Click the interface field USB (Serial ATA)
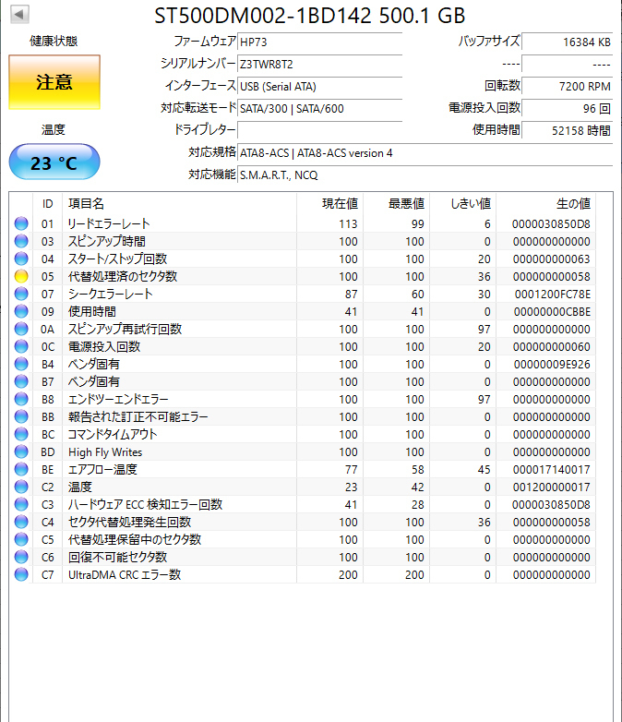Screen dimensions: 622x722 (320, 86)
